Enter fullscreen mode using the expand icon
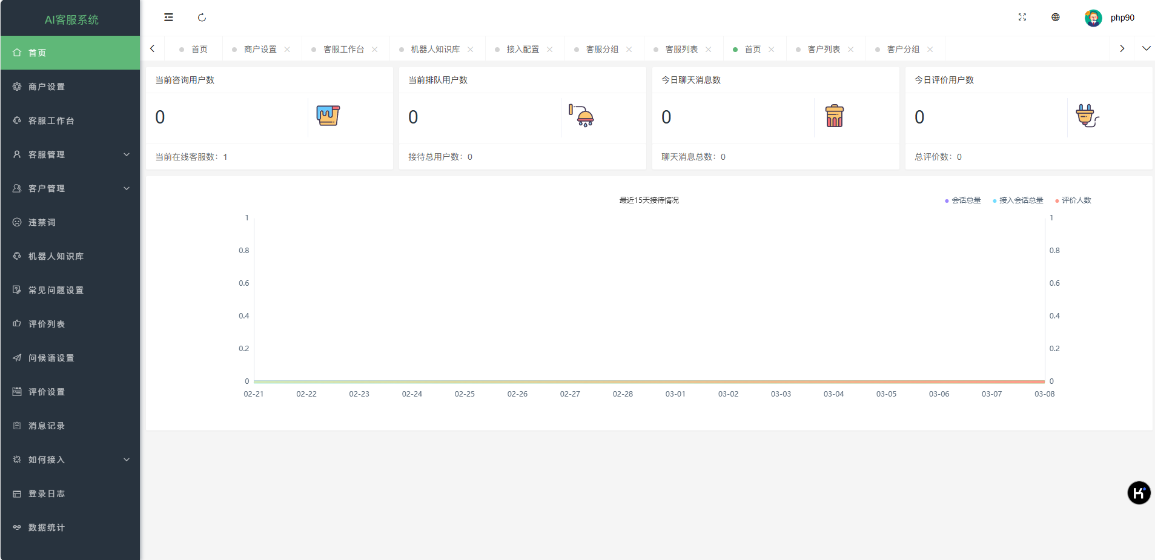 click(x=1022, y=18)
